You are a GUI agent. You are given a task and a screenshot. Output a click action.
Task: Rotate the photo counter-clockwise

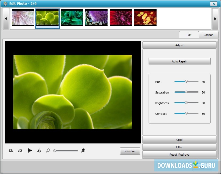[11, 151]
